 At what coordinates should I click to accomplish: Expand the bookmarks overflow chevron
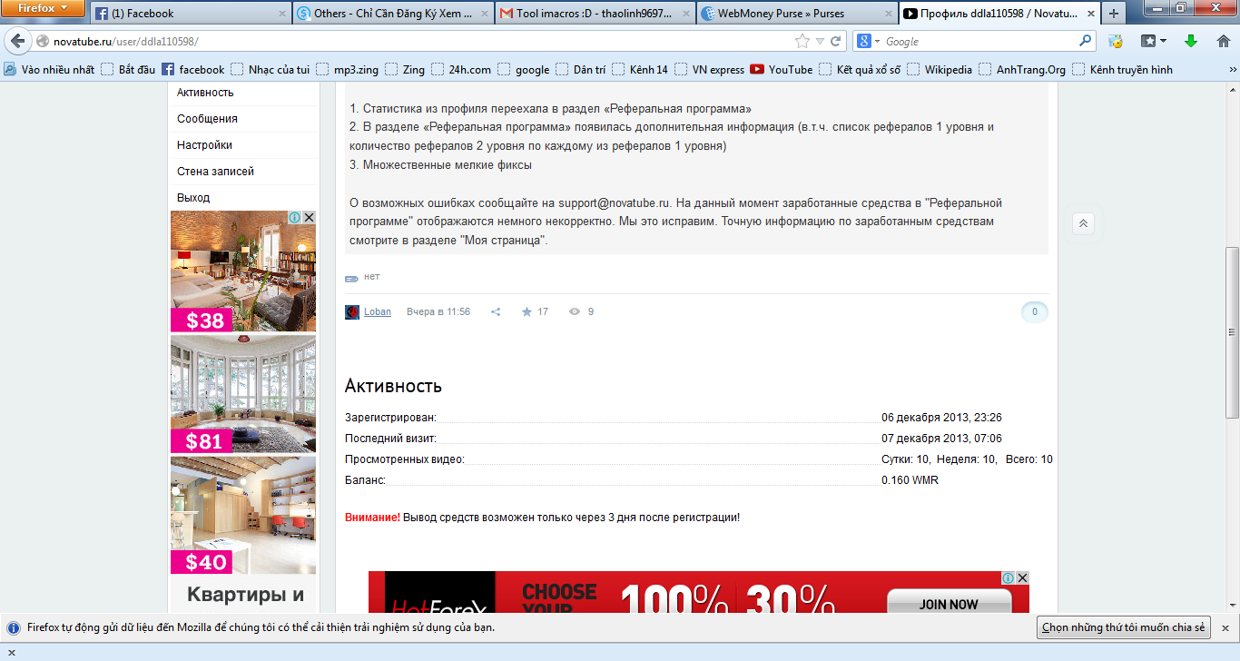pos(1233,69)
